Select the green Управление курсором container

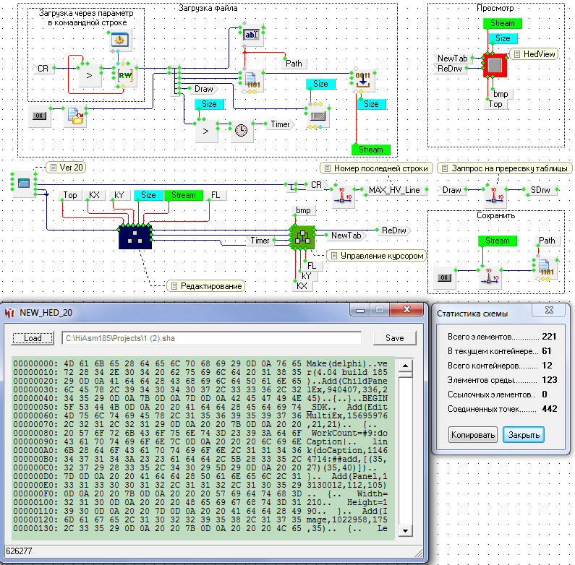pyautogui.click(x=302, y=236)
